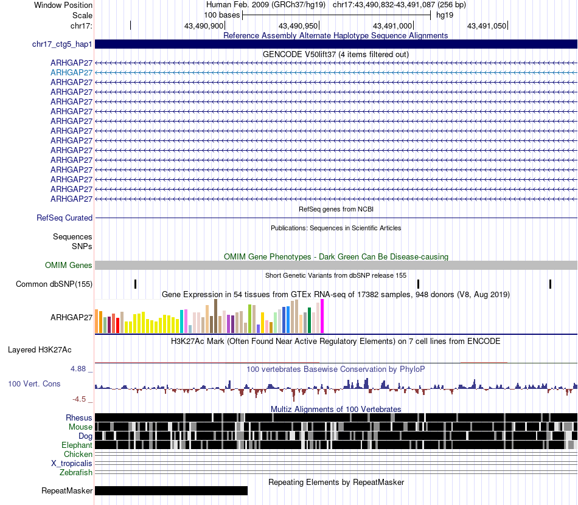Image resolution: width=578 pixels, height=505 pixels.
Task: Click the Layered H3K27Ac label
Action: pos(40,349)
